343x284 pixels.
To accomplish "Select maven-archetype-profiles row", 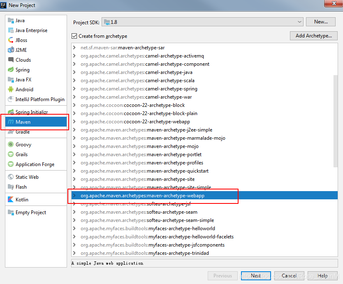I will [x=204, y=163].
